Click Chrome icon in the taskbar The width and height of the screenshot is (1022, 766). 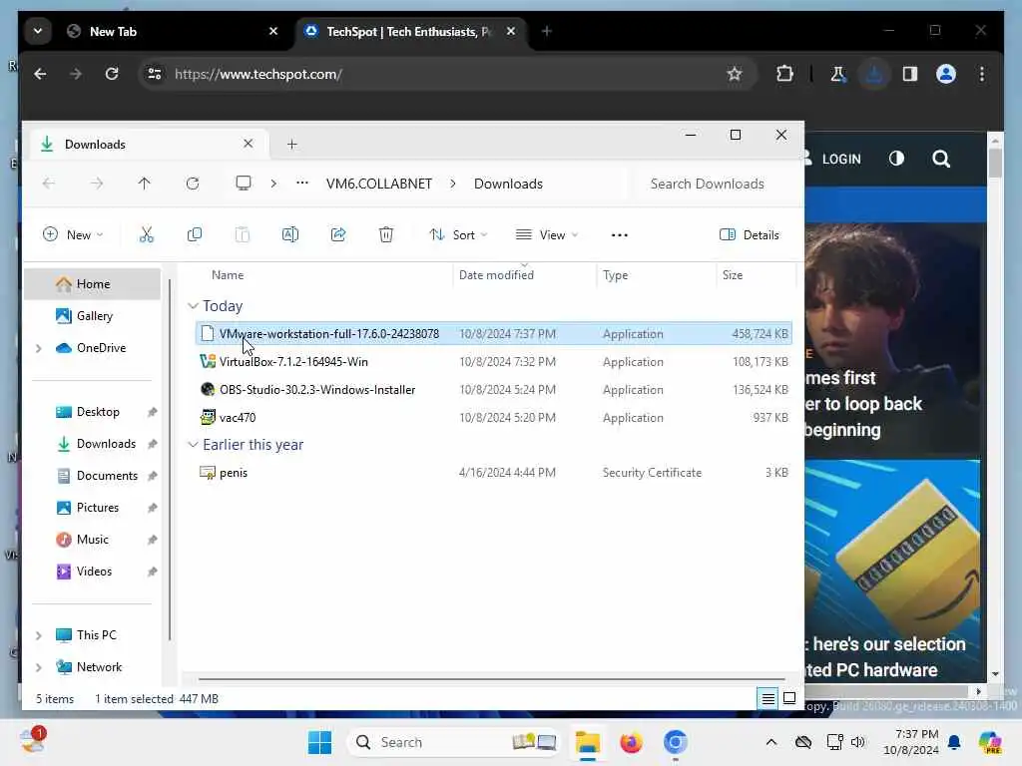tap(675, 742)
